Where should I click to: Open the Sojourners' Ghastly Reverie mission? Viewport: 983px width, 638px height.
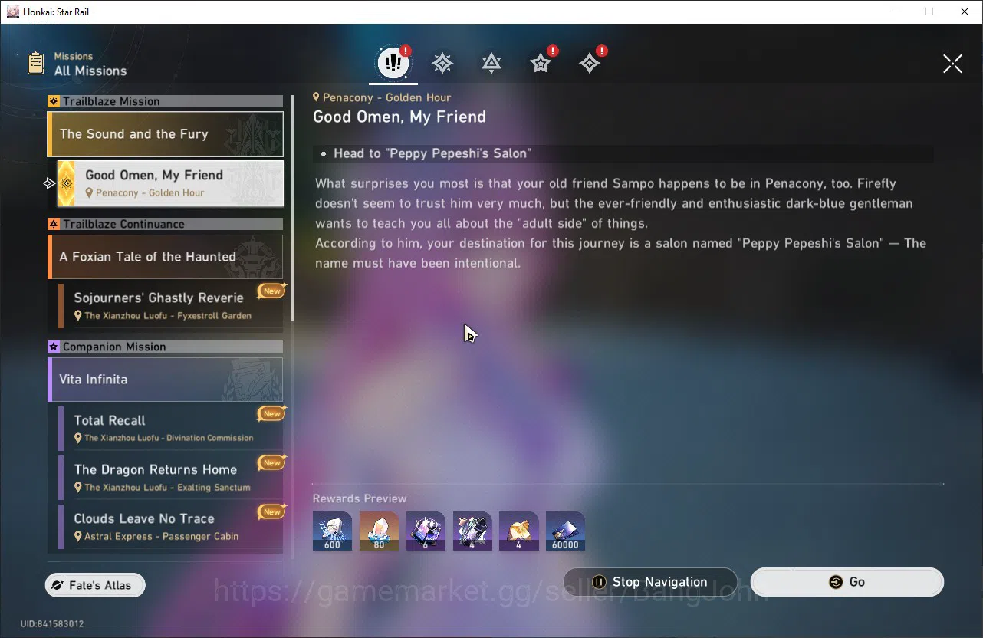pos(170,306)
